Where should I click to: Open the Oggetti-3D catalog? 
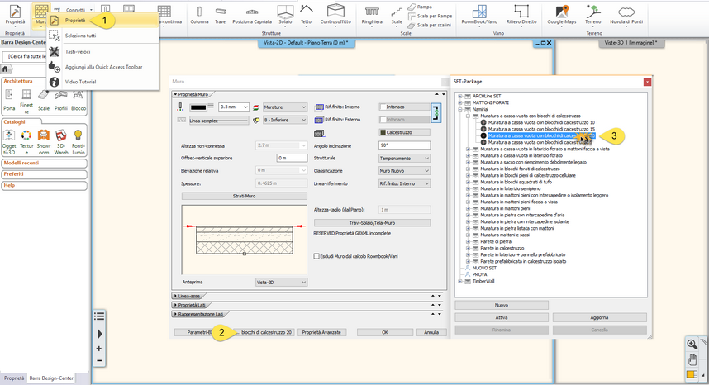(x=9, y=142)
